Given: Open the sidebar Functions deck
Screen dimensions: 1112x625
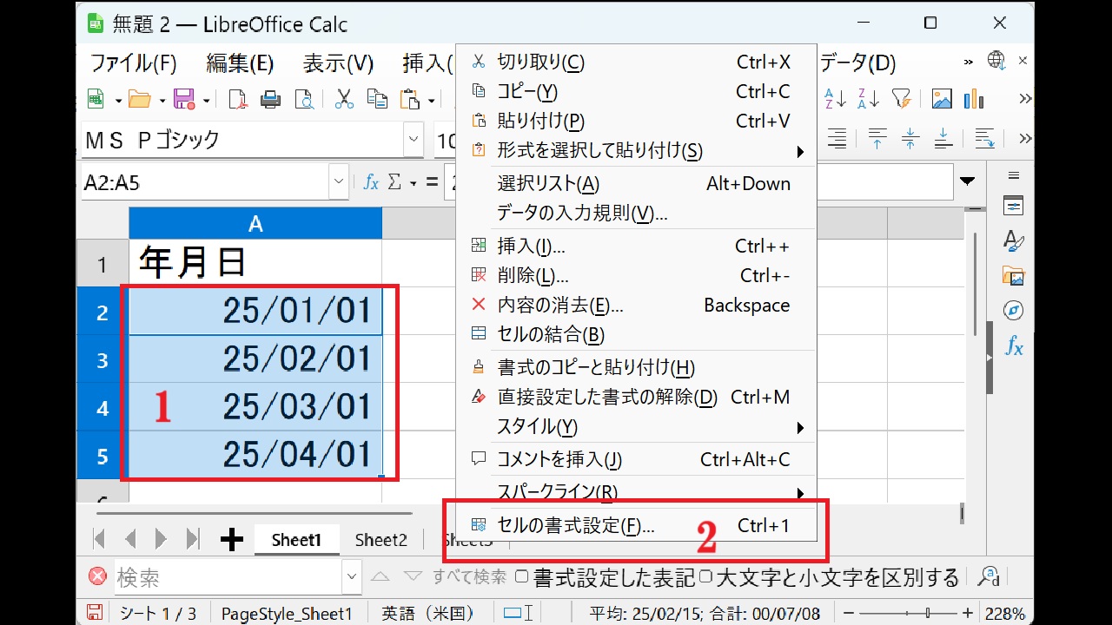Looking at the screenshot, I should pyautogui.click(x=1013, y=346).
